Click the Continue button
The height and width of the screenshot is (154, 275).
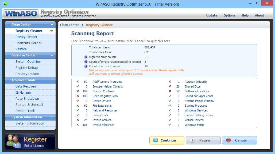tap(167, 140)
